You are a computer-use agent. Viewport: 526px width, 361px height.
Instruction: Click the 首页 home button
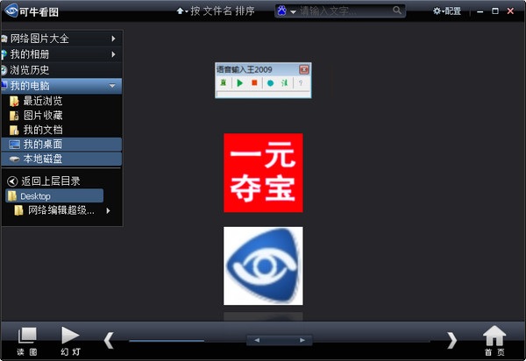[x=494, y=341]
